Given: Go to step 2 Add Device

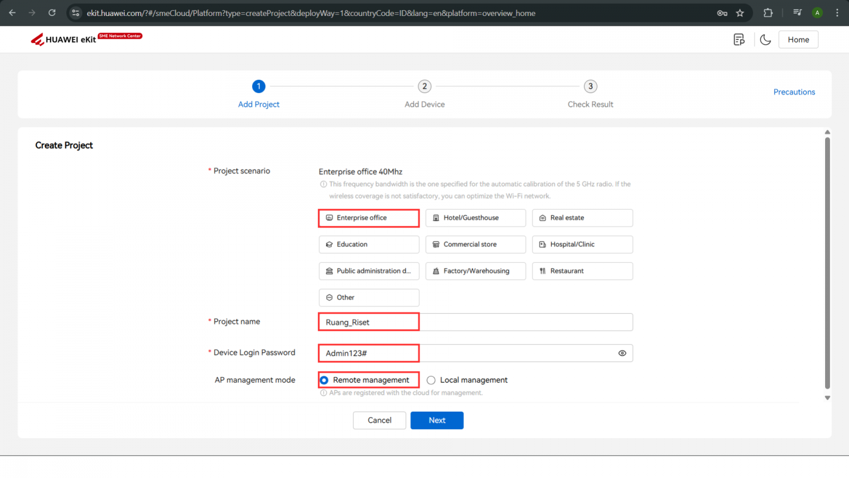Looking at the screenshot, I should pyautogui.click(x=424, y=87).
